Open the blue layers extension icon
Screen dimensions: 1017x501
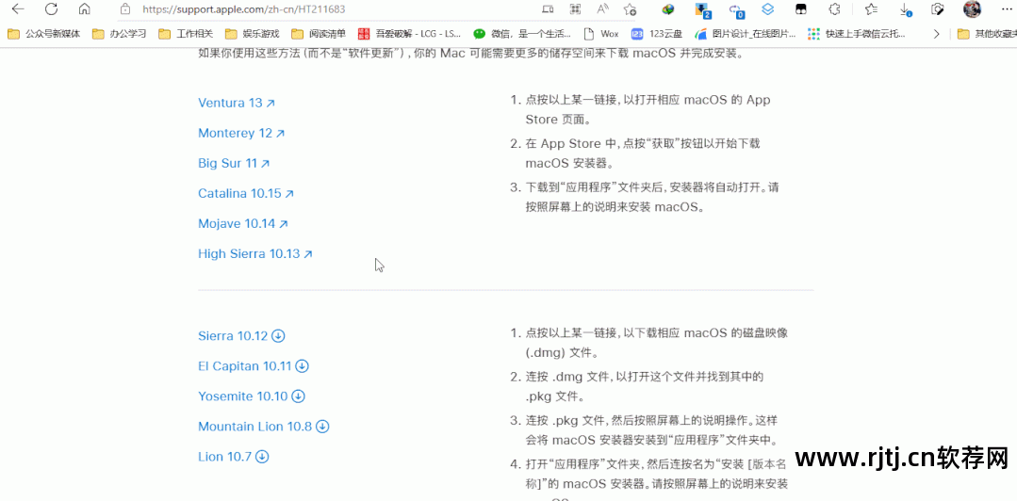coord(768,9)
